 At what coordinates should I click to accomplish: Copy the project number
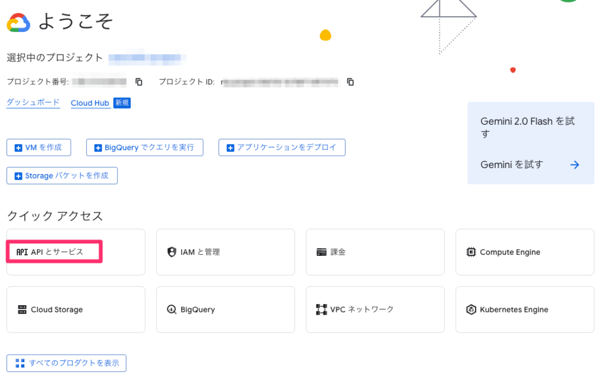tap(139, 82)
